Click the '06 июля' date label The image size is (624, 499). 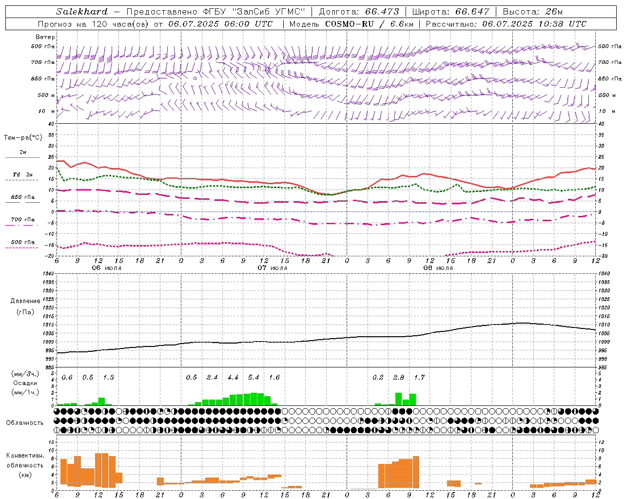click(107, 268)
